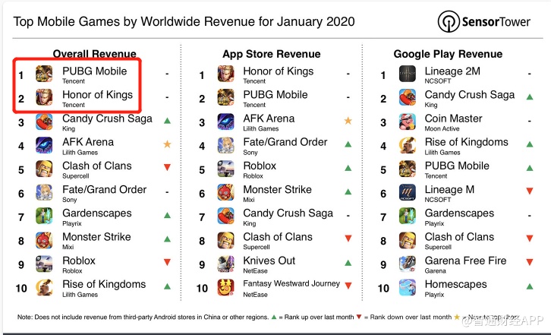551x335 pixels.
Task: Click the chart title about January 2020
Action: click(184, 21)
